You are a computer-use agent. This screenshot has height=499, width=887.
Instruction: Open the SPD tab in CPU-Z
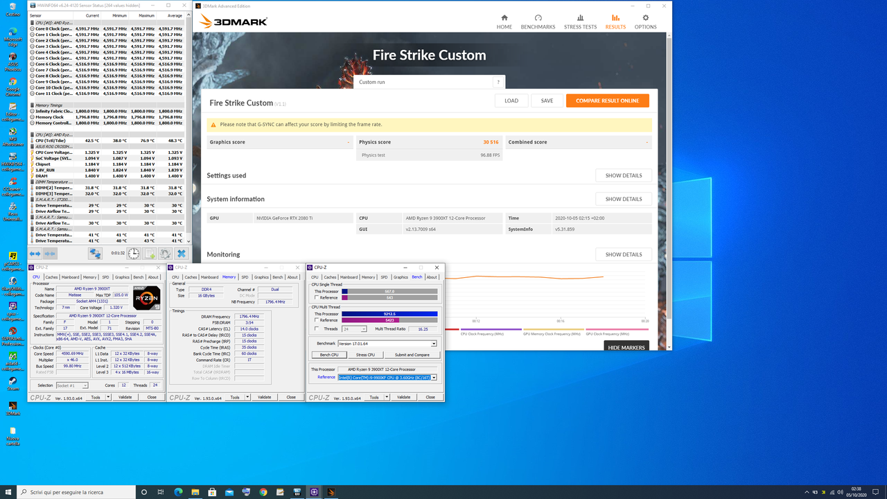(x=384, y=277)
